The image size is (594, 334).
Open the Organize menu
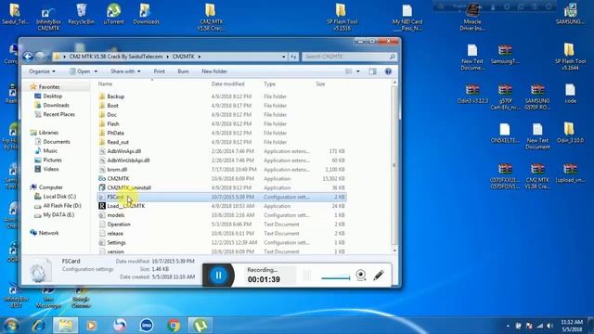tap(42, 71)
